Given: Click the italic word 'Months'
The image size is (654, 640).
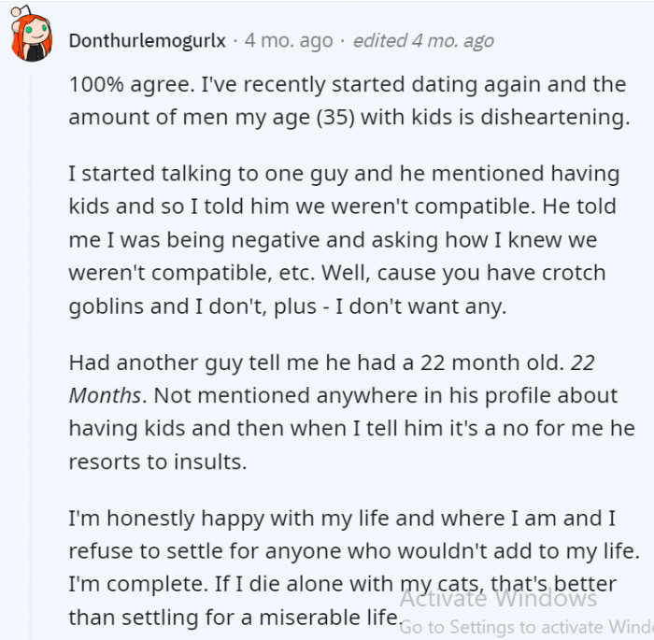Looking at the screenshot, I should (x=105, y=395).
